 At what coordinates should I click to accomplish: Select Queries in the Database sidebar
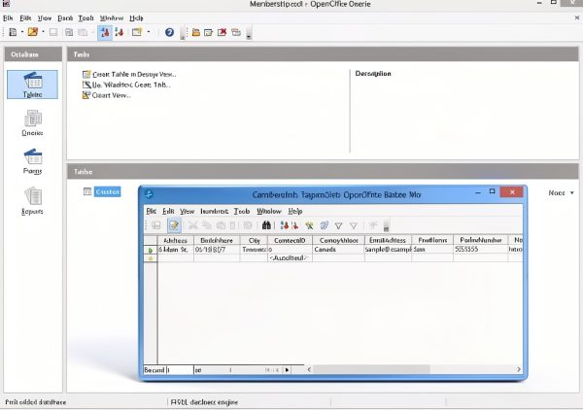coord(32,123)
